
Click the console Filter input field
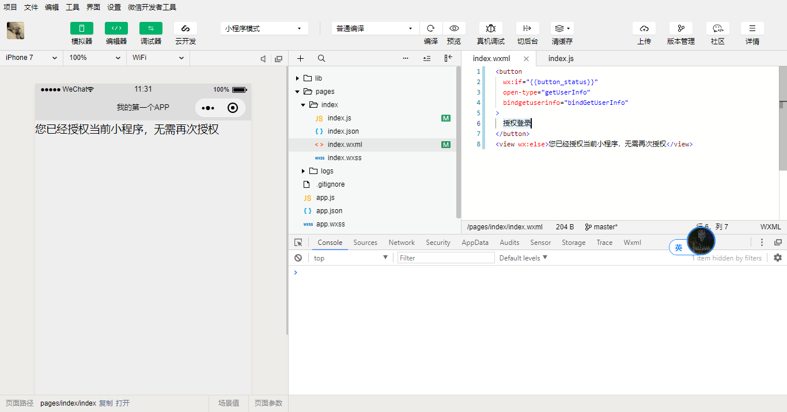coord(446,258)
